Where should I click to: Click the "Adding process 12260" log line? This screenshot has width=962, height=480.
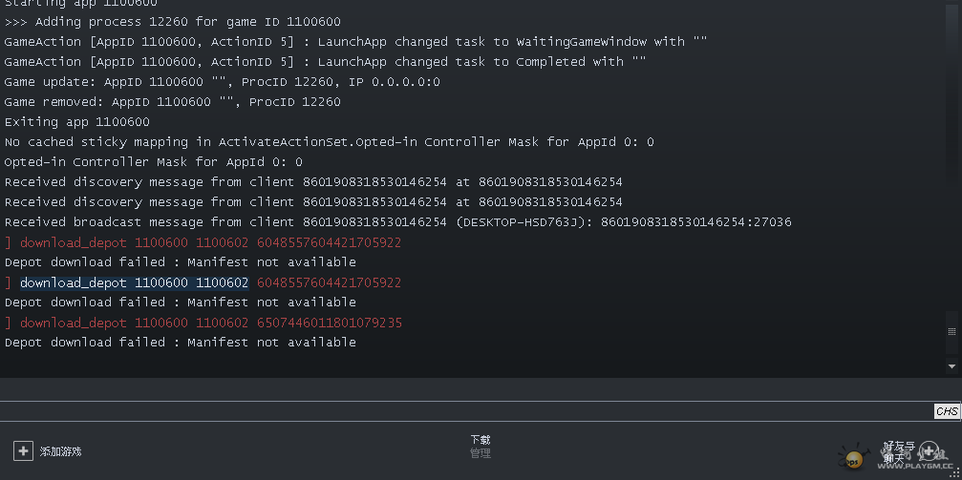tap(172, 22)
